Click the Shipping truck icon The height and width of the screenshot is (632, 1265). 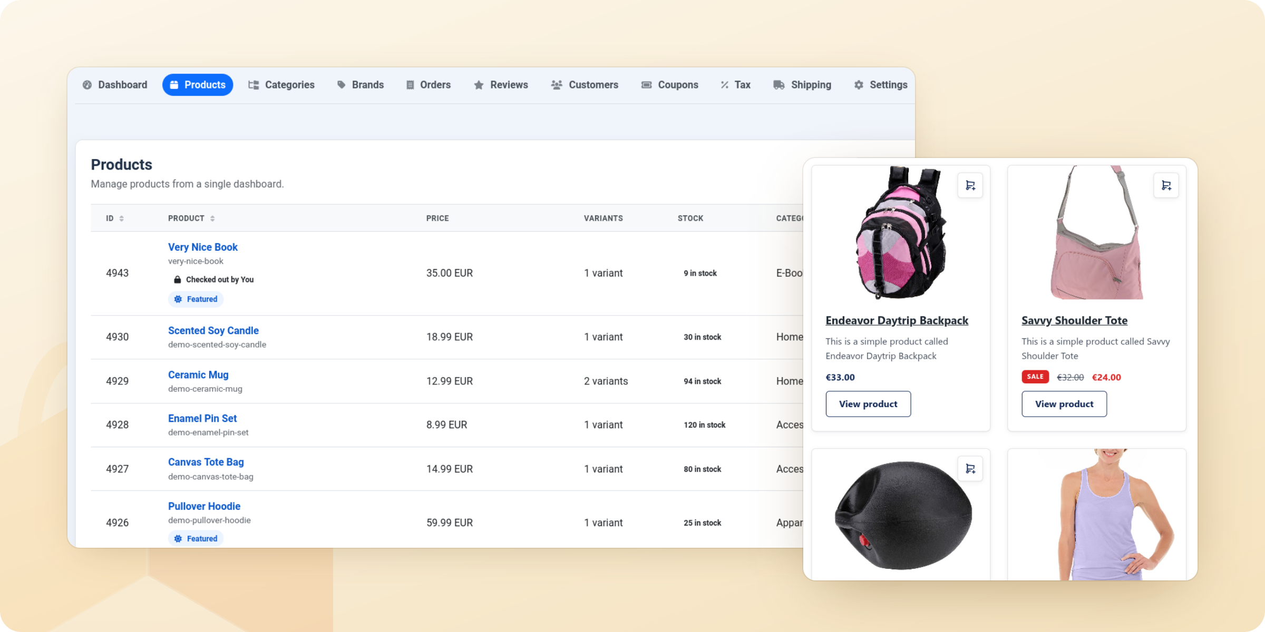[x=779, y=85]
